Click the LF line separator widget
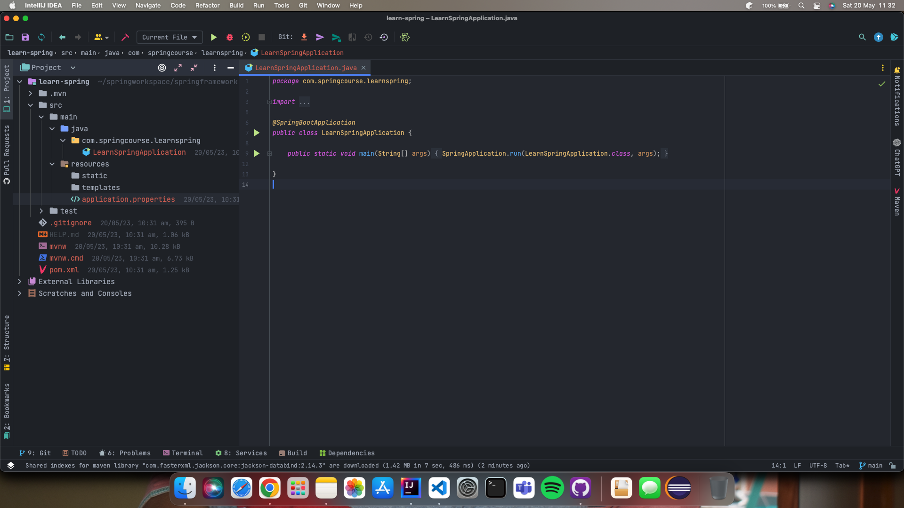This screenshot has height=508, width=904. coord(797,466)
